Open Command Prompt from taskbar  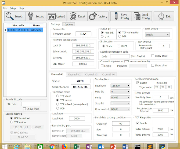coord(137,147)
